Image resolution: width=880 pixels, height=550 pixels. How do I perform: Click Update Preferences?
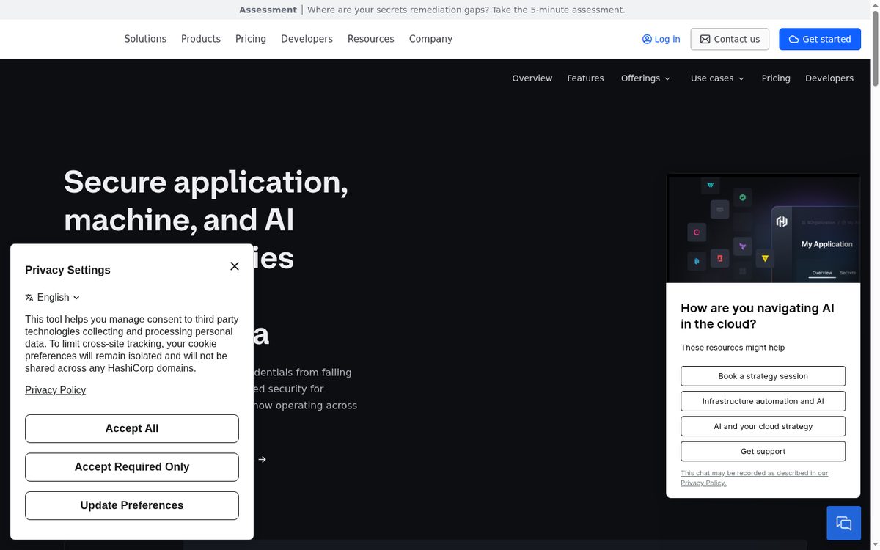[x=132, y=505]
